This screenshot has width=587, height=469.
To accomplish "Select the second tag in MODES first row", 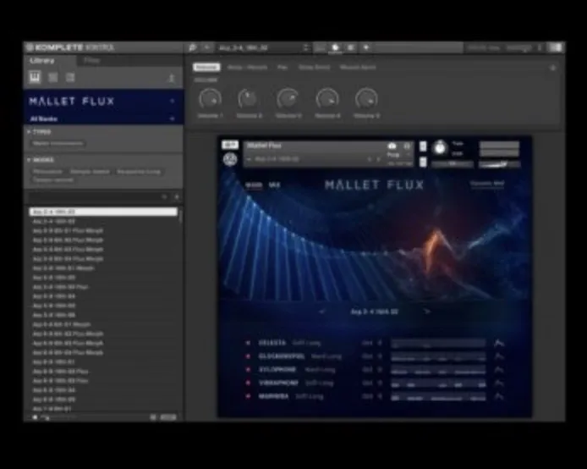I will pos(90,172).
